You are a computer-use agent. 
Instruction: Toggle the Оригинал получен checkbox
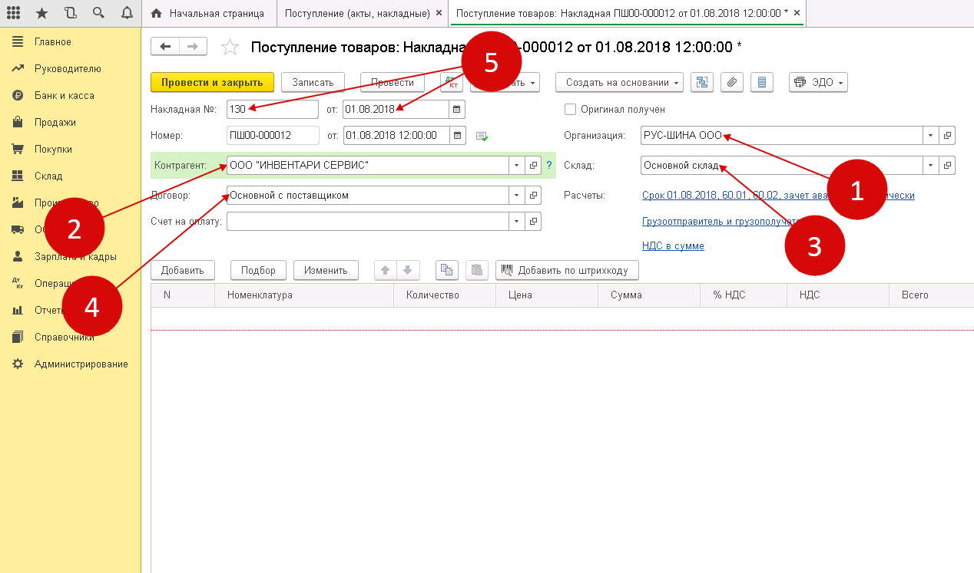570,110
